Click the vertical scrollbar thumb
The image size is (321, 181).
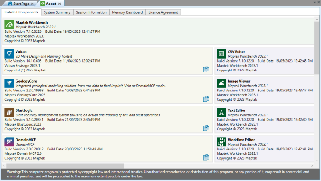click(317, 47)
